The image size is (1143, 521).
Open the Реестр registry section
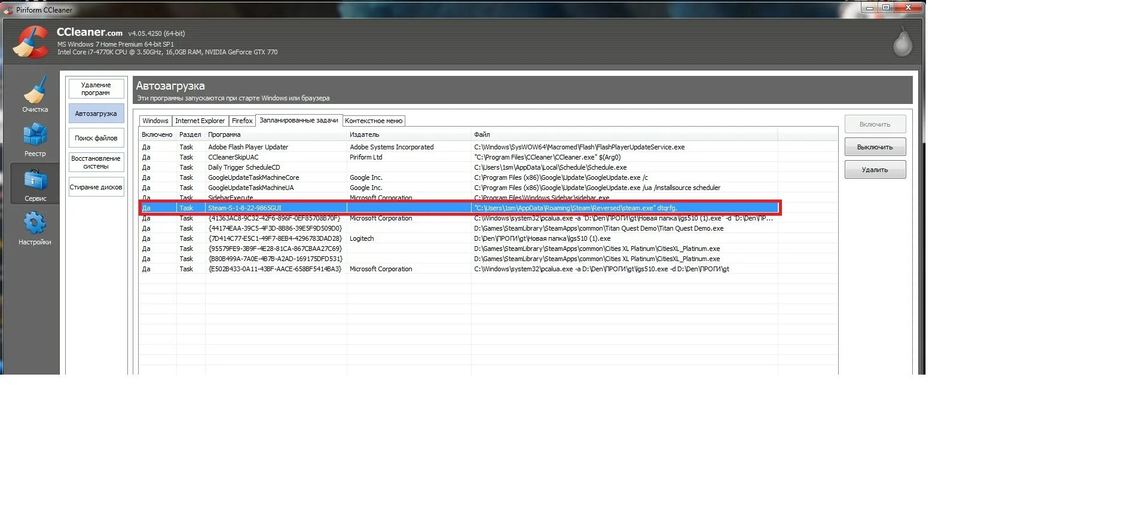(35, 140)
